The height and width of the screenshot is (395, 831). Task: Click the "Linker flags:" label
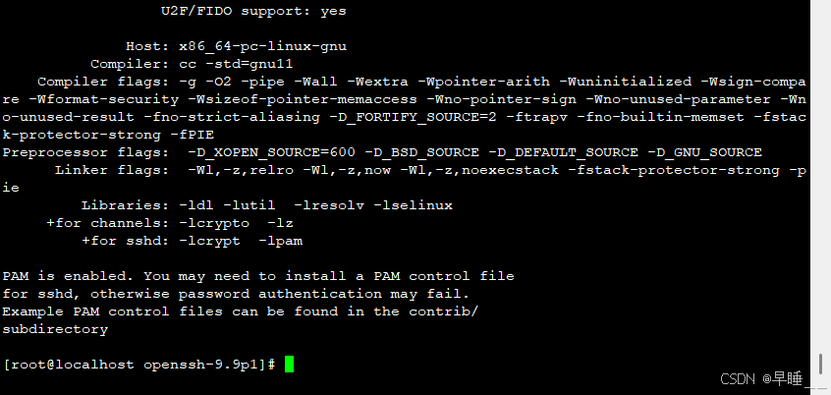(112, 170)
